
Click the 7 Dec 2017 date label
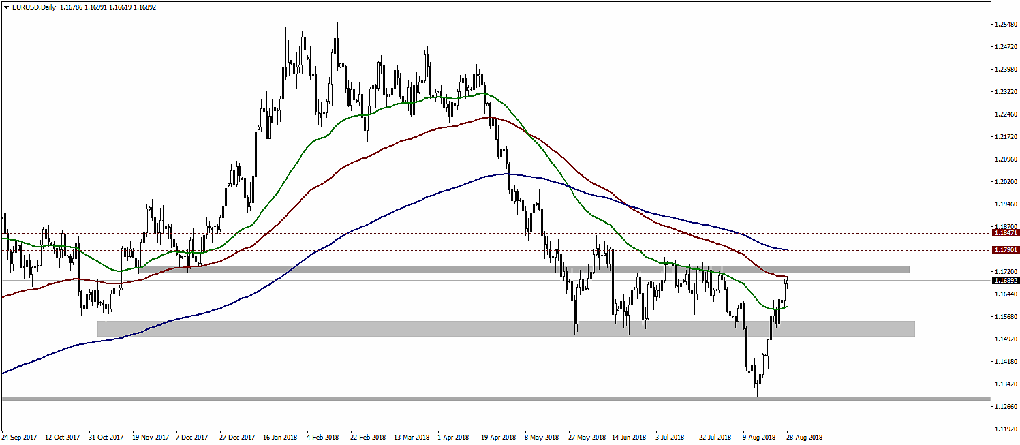[194, 438]
